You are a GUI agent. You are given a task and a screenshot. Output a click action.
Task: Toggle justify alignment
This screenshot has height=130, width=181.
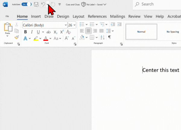101,31
